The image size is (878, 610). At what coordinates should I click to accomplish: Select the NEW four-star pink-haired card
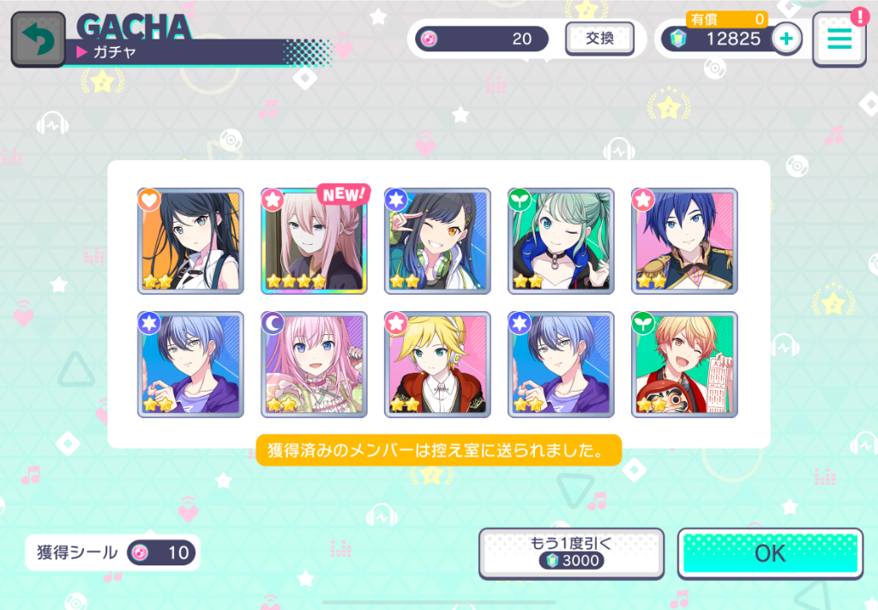314,241
